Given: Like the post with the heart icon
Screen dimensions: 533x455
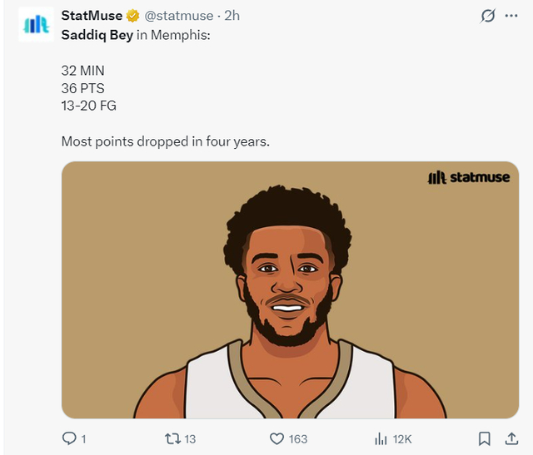Looking at the screenshot, I should tap(277, 438).
